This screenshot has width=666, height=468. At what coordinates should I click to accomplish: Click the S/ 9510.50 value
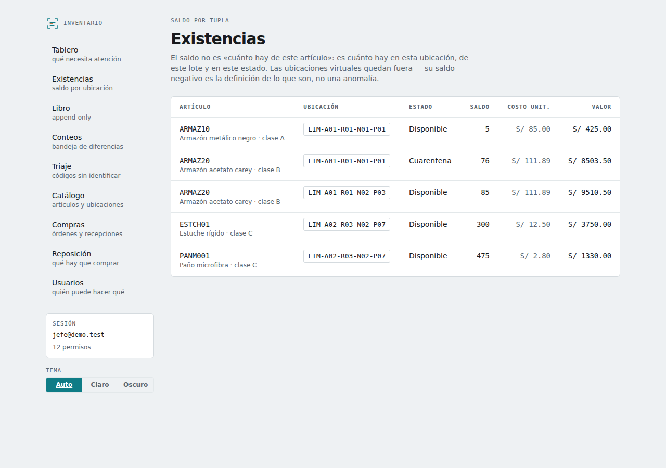pos(590,192)
